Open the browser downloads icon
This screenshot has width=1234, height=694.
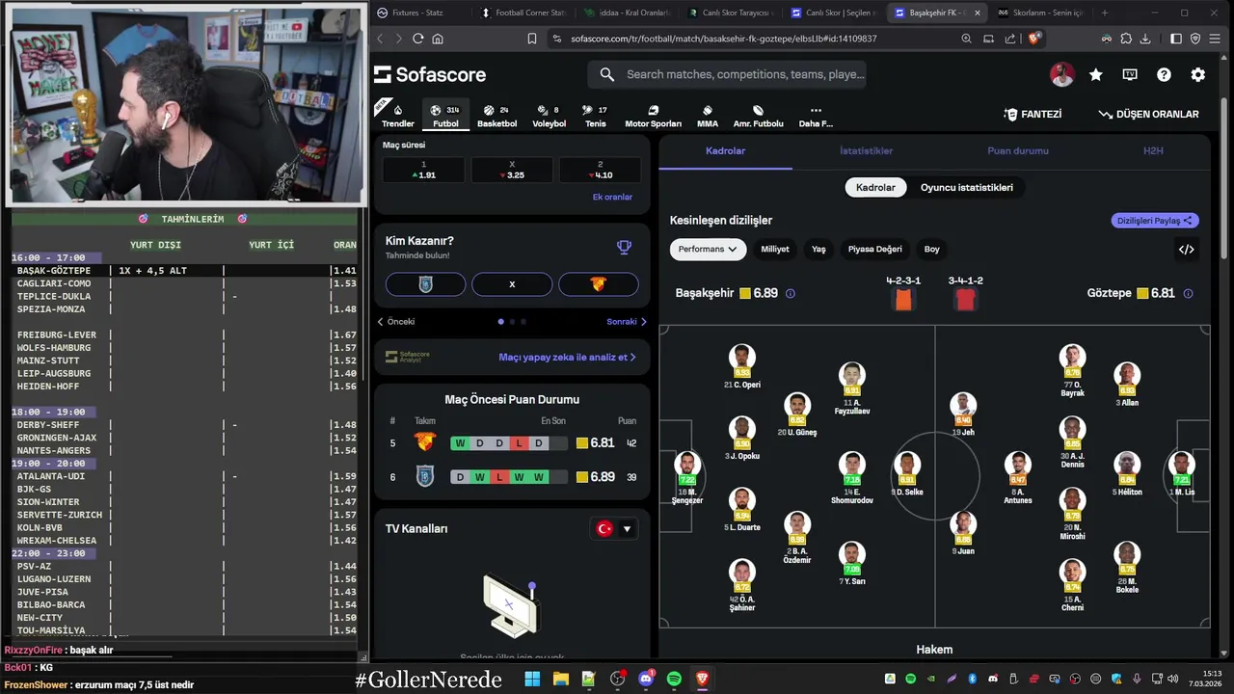(1145, 39)
